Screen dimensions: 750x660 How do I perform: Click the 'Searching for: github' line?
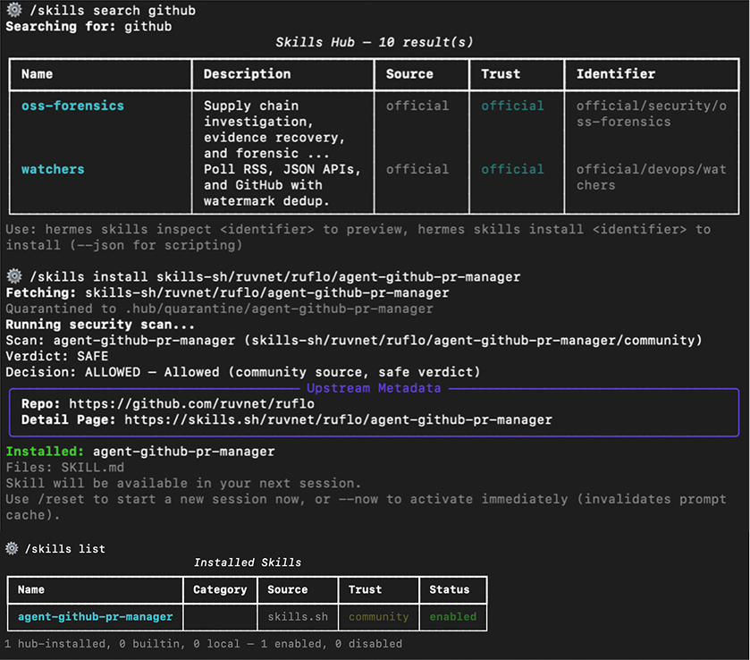(88, 26)
